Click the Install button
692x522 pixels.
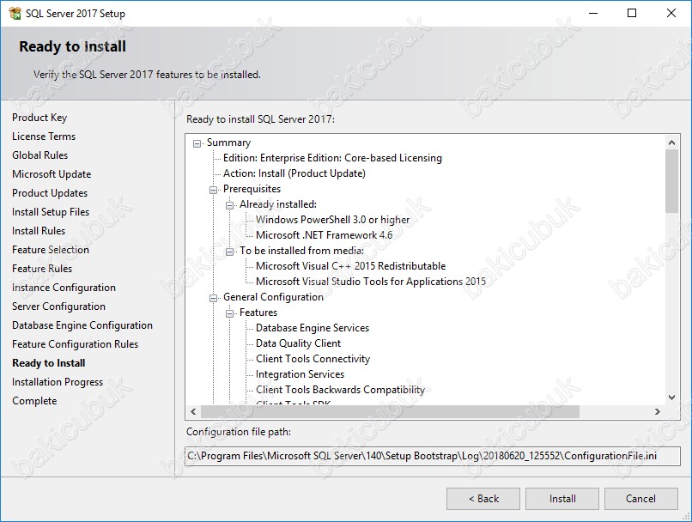[562, 499]
